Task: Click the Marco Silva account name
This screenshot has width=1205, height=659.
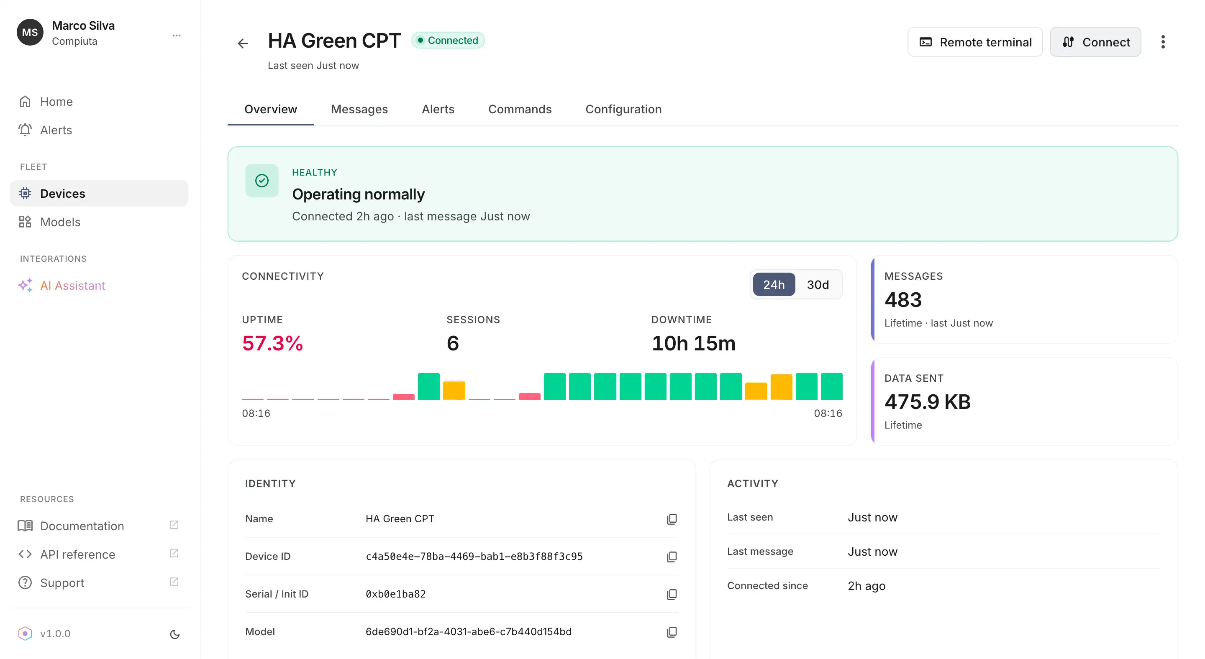Action: pos(83,26)
